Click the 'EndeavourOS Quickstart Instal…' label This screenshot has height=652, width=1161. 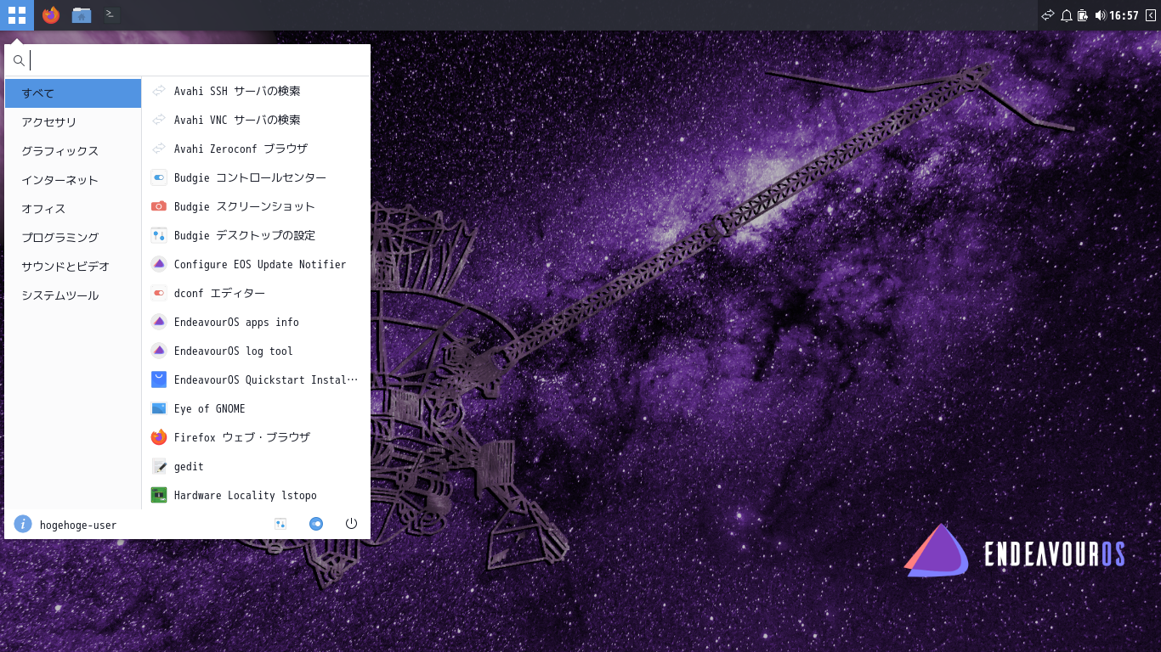(x=266, y=379)
